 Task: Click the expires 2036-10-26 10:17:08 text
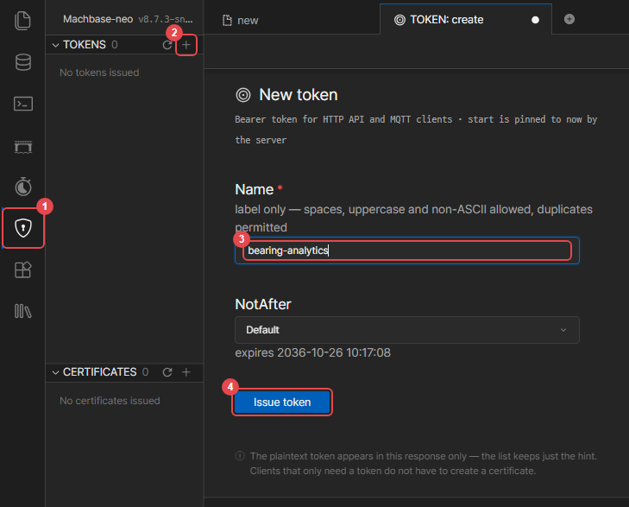click(312, 352)
